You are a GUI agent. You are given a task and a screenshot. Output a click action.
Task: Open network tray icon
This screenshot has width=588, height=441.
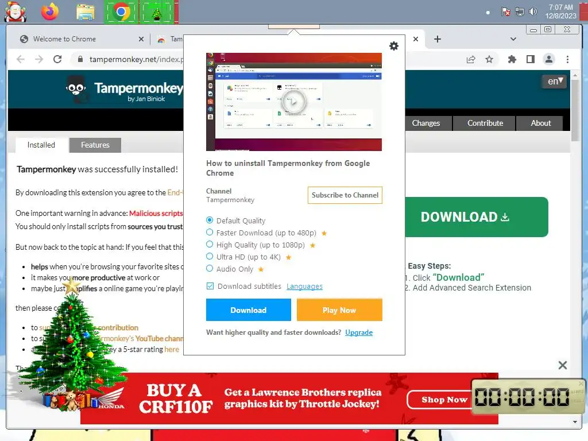click(519, 11)
